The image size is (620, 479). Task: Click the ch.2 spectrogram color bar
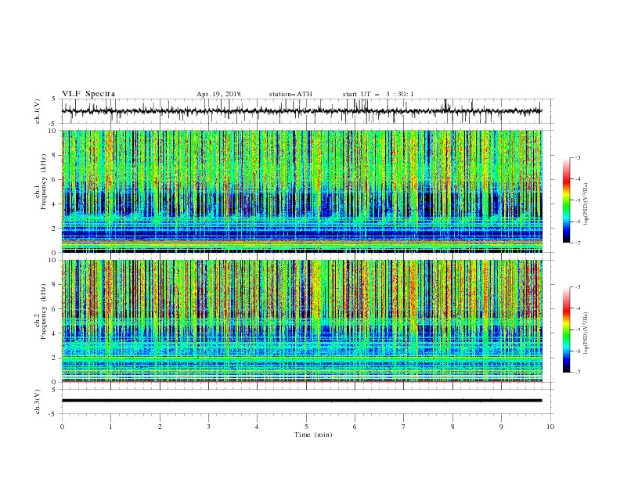pos(567,330)
